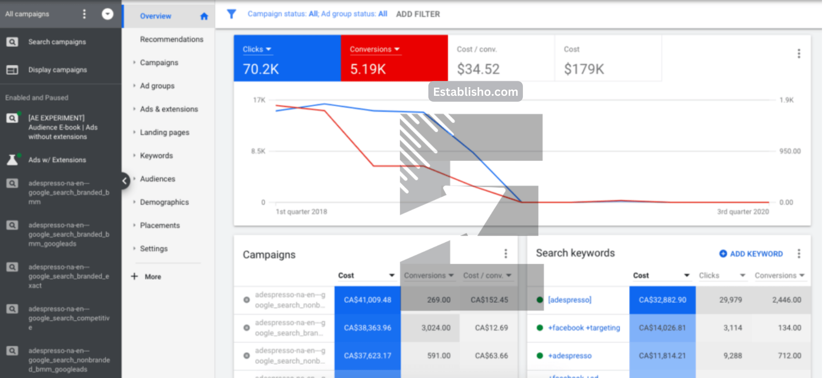This screenshot has width=825, height=378.
Task: Click the status dot beside CA$41,009.48 campaign
Action: coord(247,300)
